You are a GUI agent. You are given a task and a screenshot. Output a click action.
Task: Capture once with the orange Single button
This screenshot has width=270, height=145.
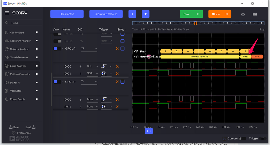click(220, 14)
